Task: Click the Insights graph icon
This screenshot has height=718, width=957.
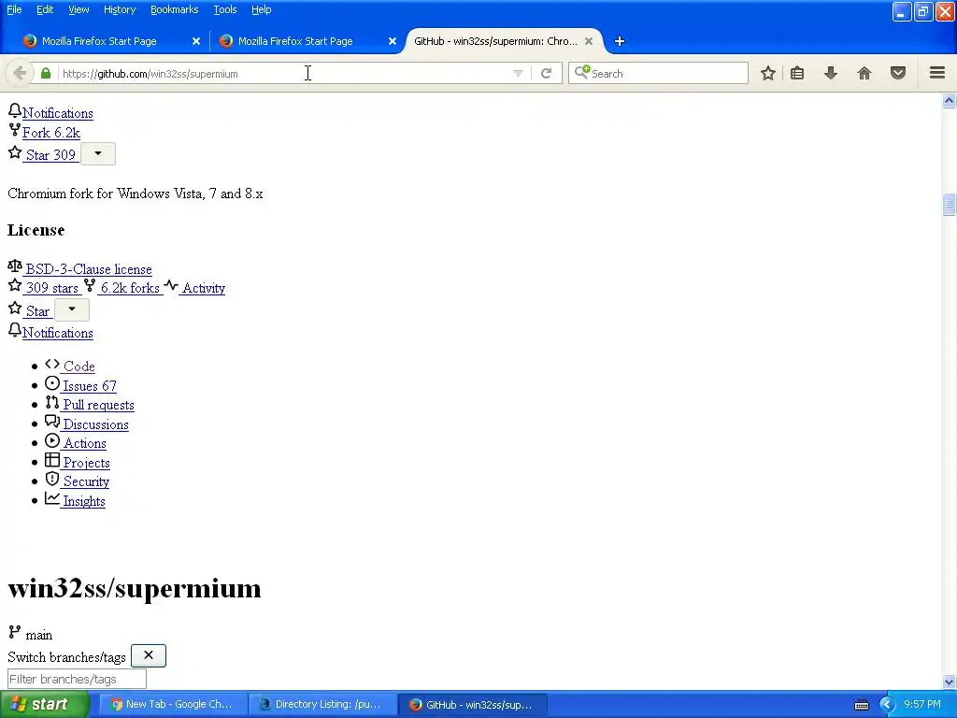Action: (x=52, y=499)
